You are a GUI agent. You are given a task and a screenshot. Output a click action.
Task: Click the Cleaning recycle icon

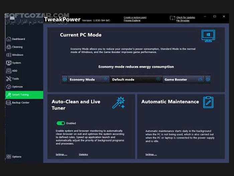click(9, 47)
